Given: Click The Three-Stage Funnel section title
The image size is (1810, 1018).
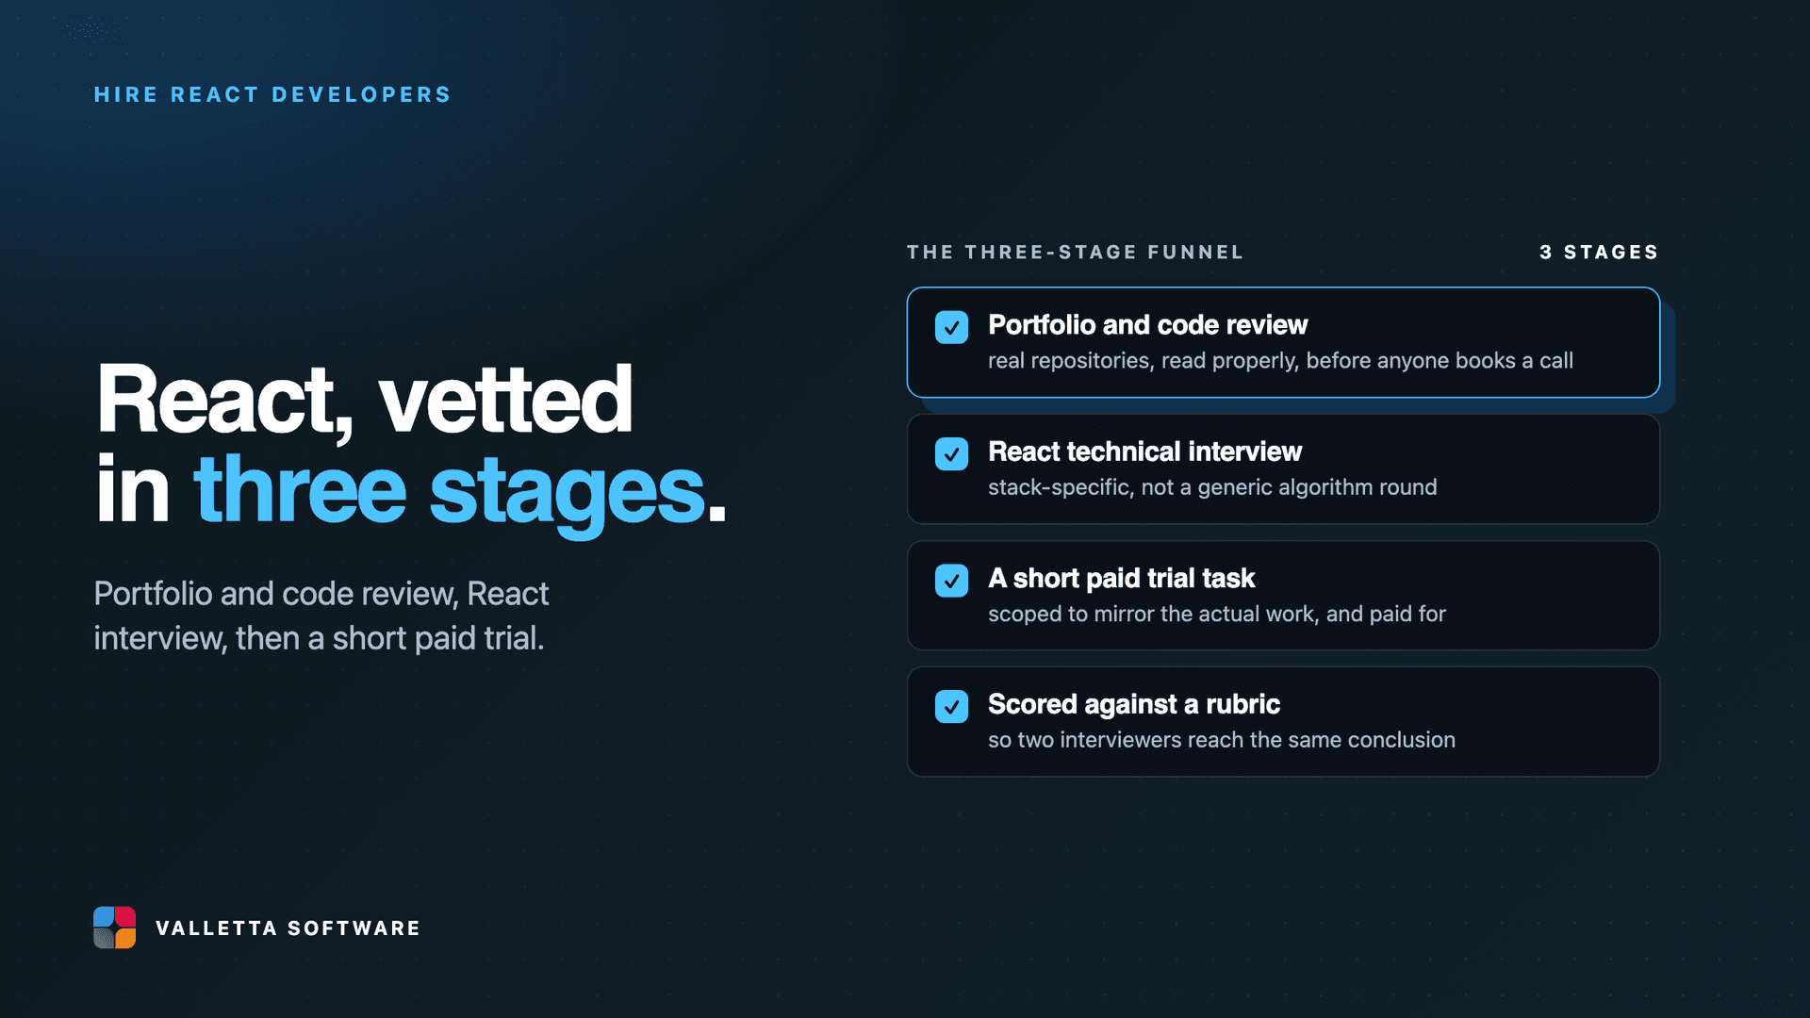Looking at the screenshot, I should pyautogui.click(x=1076, y=253).
